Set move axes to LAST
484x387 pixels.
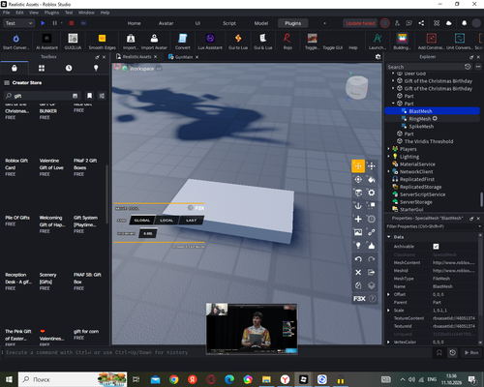click(x=191, y=221)
